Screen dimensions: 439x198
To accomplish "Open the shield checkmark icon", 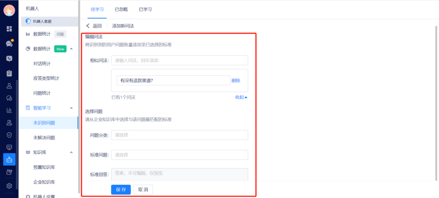I will (9, 135).
